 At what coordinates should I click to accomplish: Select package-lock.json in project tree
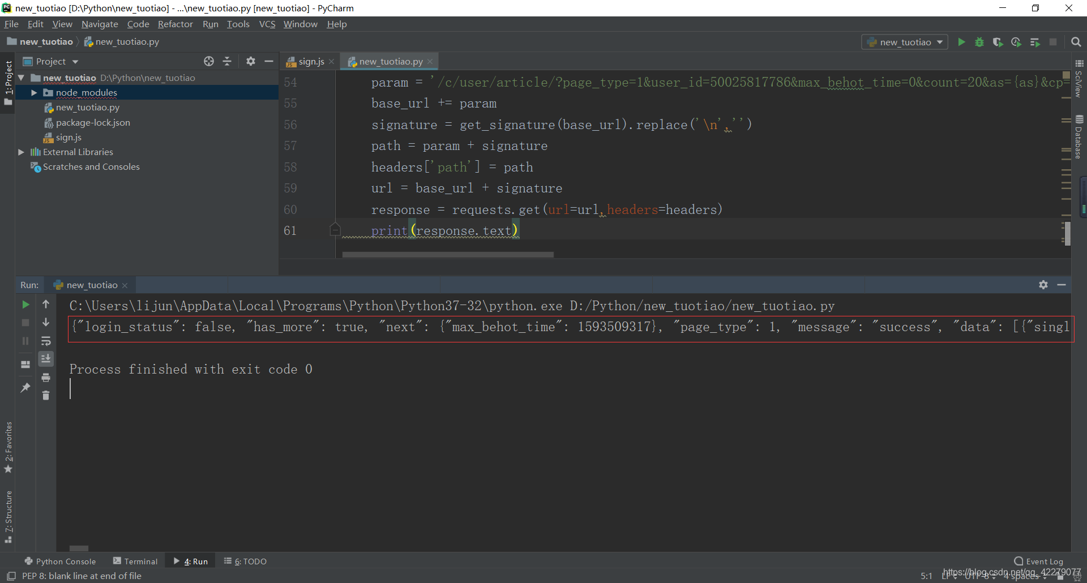click(x=93, y=123)
